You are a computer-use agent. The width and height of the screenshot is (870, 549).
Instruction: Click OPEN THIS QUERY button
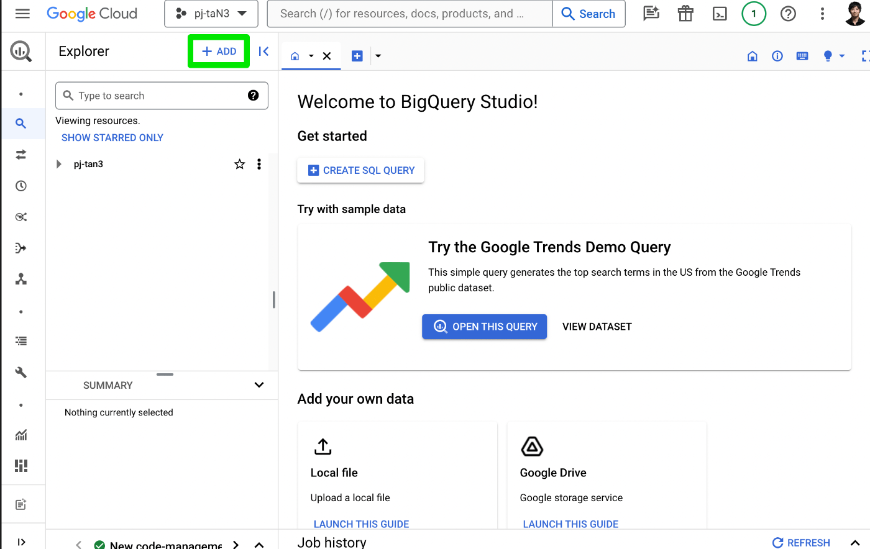485,327
